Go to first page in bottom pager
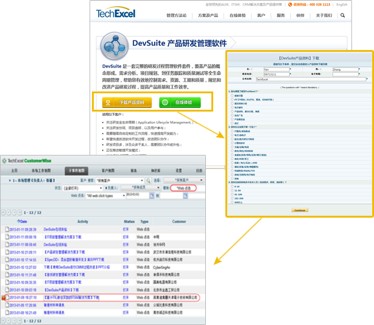Viewport: 374px width, 325px height. [x=3, y=321]
